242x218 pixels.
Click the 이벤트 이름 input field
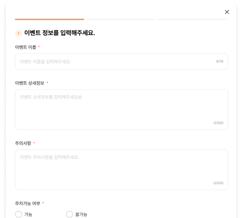coord(122,61)
